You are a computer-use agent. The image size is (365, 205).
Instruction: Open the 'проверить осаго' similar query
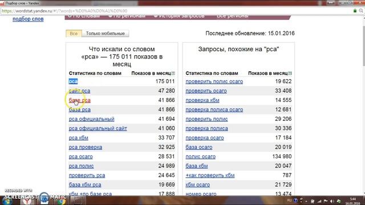pyautogui.click(x=206, y=91)
